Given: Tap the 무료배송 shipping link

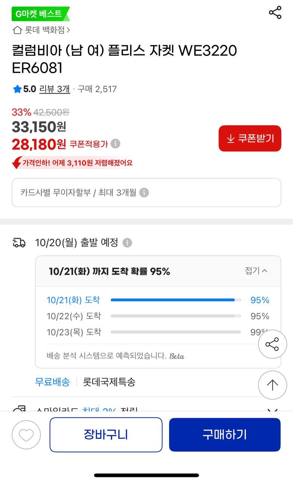Looking at the screenshot, I should (x=52, y=382).
